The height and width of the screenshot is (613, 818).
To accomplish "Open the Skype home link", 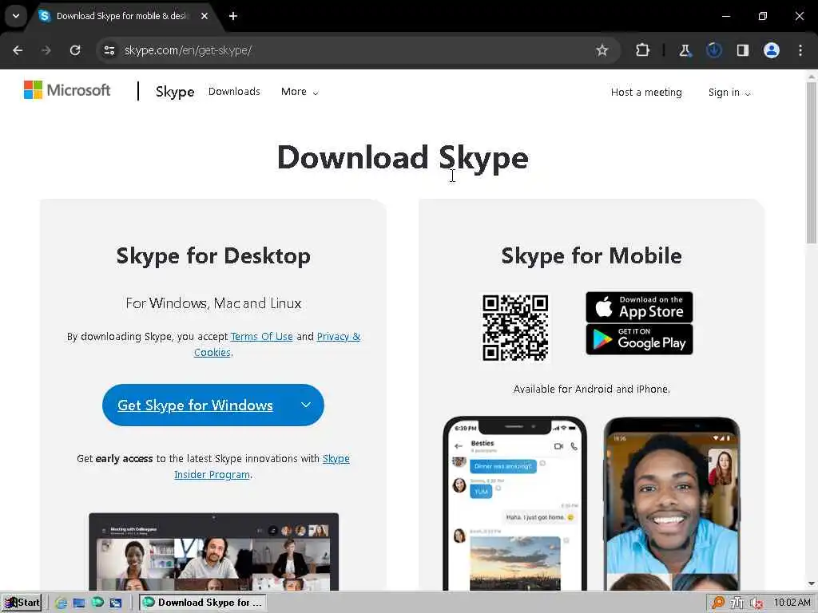I will click(x=175, y=91).
